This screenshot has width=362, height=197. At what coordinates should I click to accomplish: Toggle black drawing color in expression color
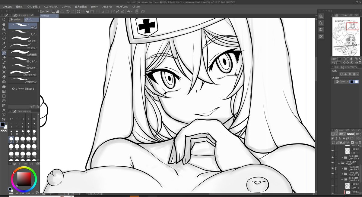click(x=352, y=82)
